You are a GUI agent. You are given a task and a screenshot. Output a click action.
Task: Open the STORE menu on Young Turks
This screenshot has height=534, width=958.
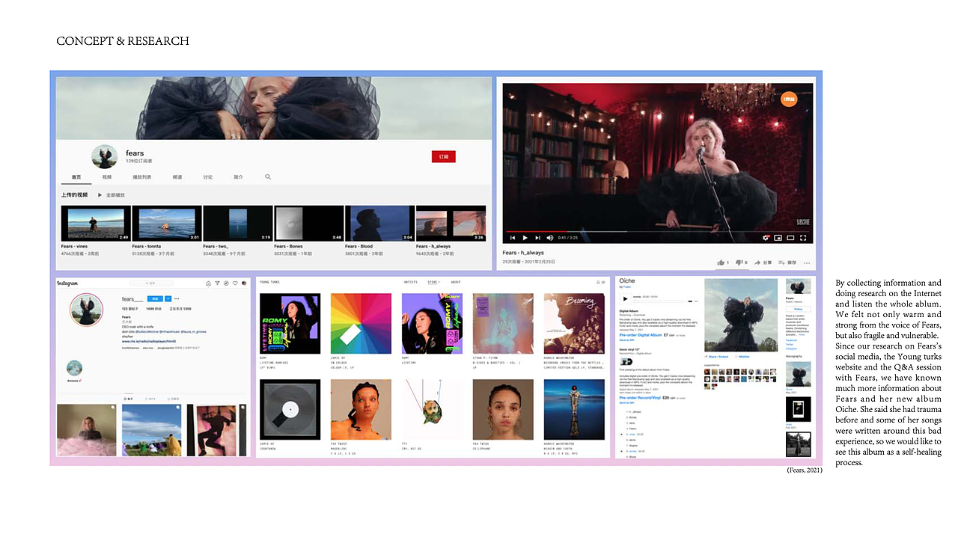(x=433, y=282)
